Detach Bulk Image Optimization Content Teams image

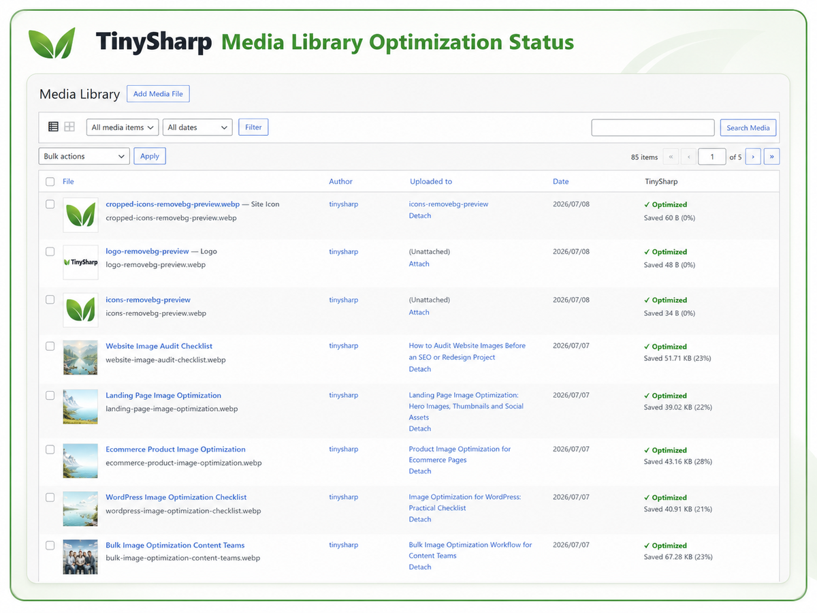point(420,567)
